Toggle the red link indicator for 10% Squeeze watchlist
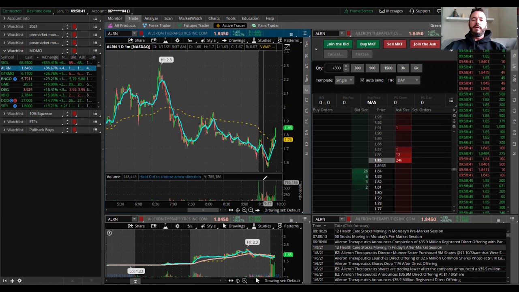 (x=75, y=114)
